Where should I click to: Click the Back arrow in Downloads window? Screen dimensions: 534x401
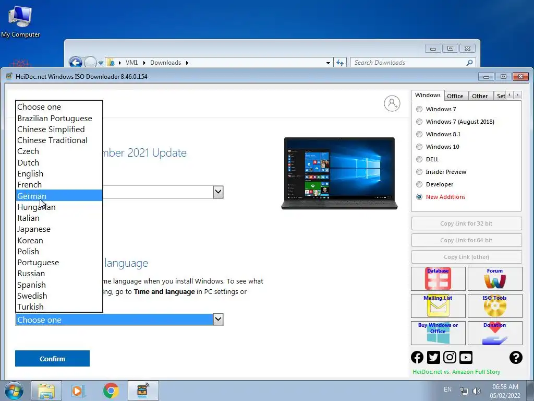pyautogui.click(x=76, y=63)
